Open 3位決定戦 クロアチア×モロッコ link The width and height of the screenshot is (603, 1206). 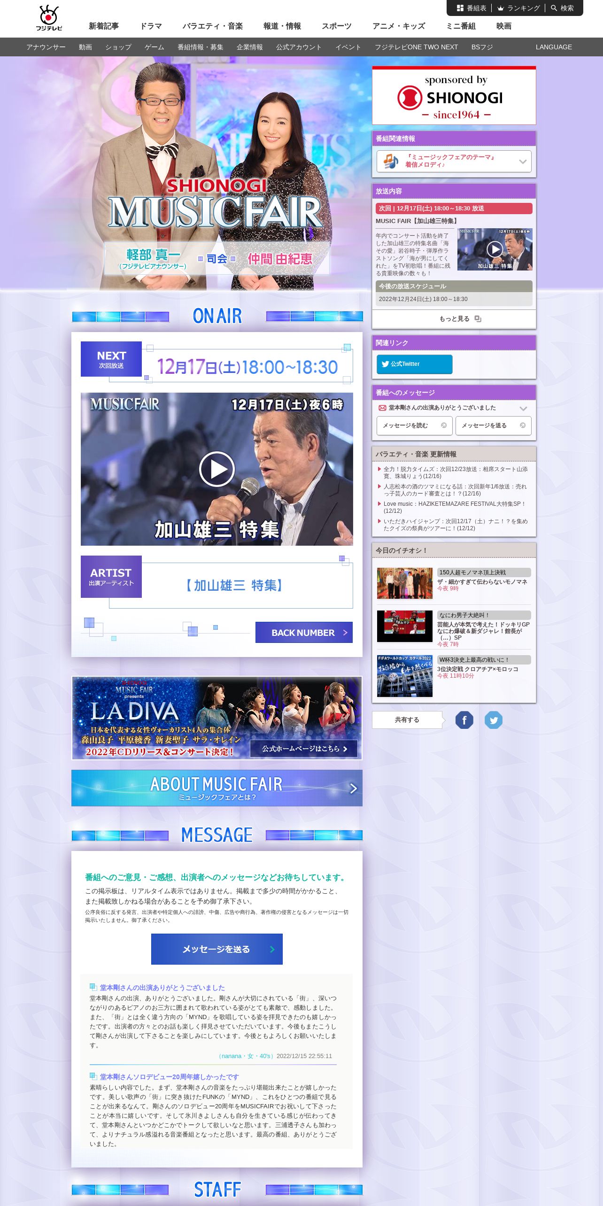[x=478, y=669]
